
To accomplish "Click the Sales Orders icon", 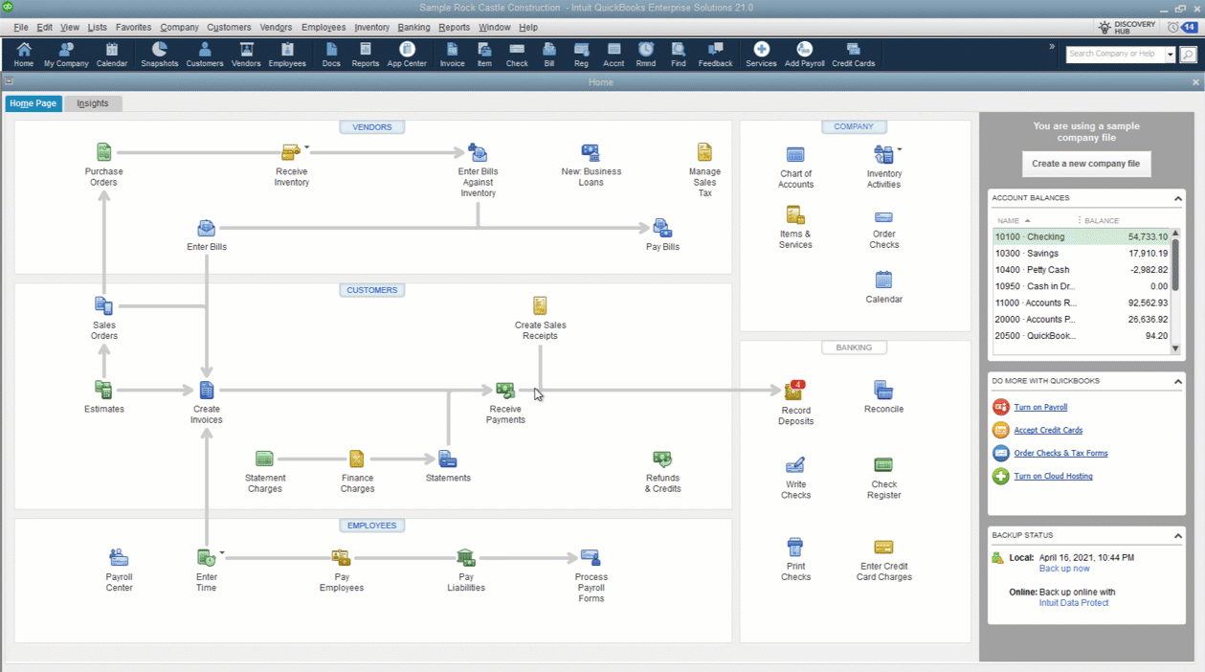I will (103, 305).
